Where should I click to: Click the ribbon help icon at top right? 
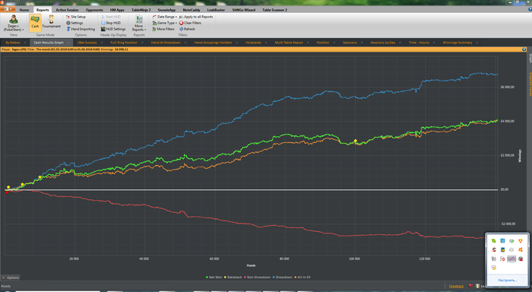pyautogui.click(x=530, y=10)
